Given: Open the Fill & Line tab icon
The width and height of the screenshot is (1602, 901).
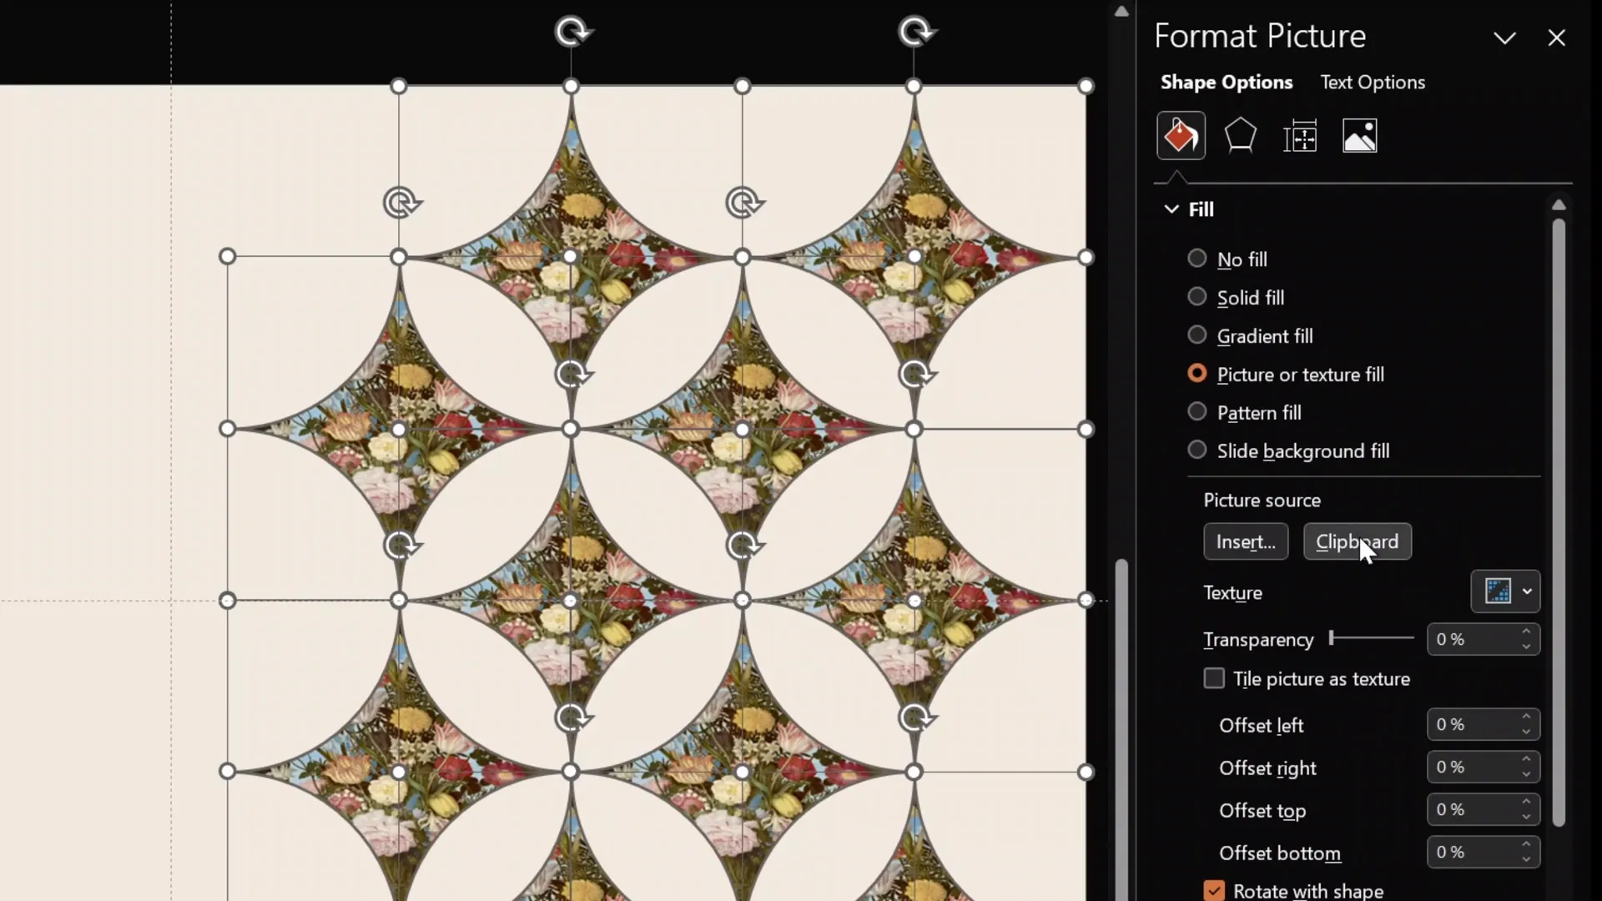Looking at the screenshot, I should (1181, 135).
